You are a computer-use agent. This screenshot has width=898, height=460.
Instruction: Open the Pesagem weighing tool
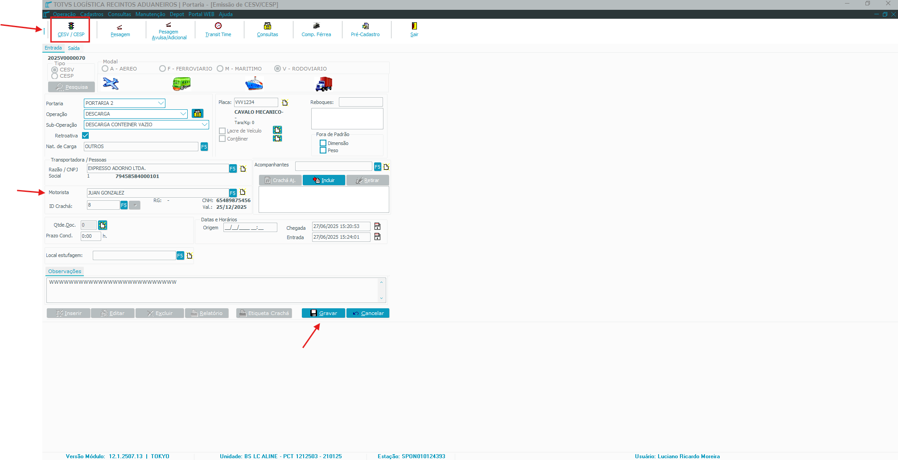120,30
